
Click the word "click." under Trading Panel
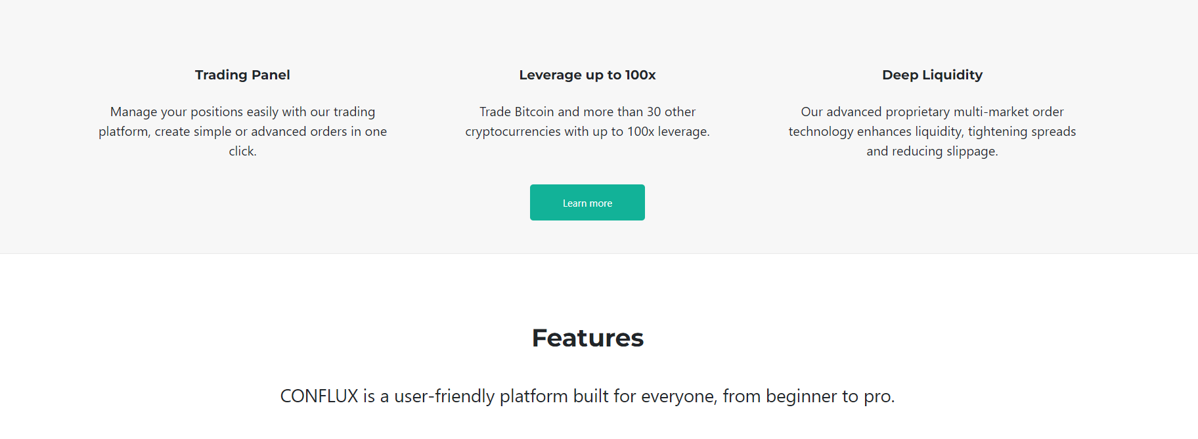[x=242, y=152]
